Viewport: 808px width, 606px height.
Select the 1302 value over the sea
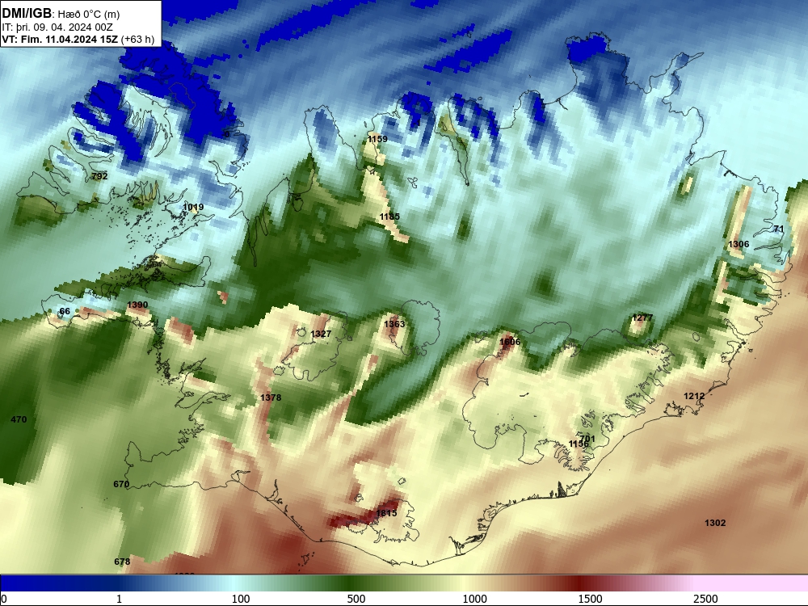(715, 523)
